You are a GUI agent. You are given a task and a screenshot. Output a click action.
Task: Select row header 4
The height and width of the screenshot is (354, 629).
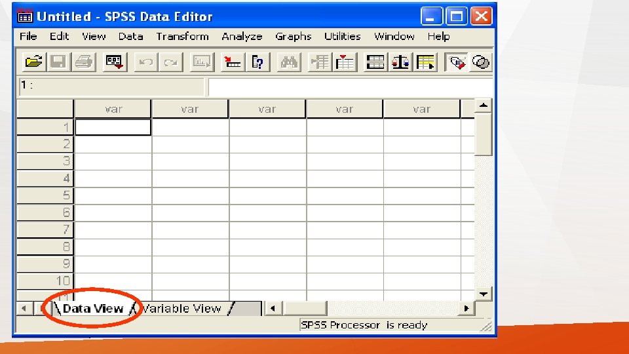pos(45,178)
